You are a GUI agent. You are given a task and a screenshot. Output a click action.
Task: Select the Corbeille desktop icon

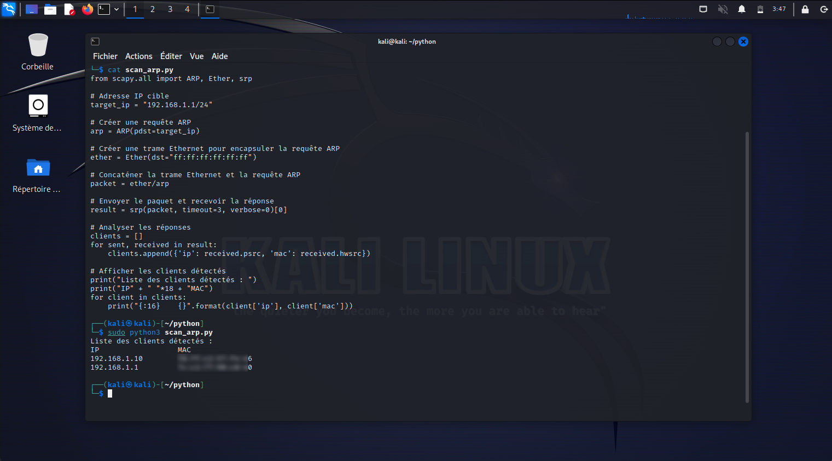click(37, 52)
